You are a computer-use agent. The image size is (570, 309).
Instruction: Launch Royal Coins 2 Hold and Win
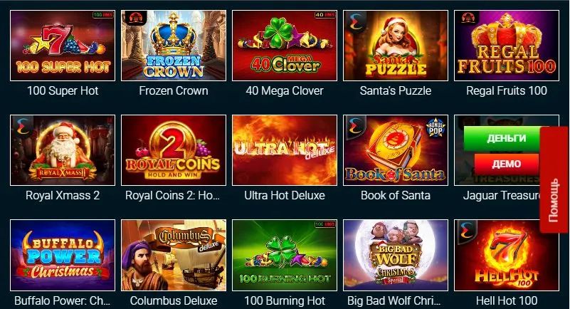174,150
